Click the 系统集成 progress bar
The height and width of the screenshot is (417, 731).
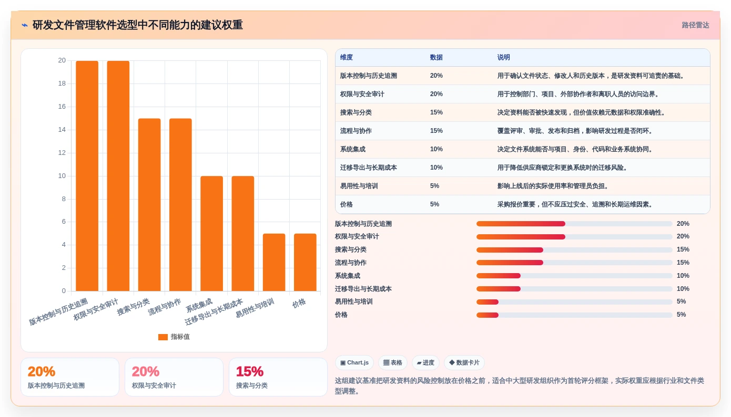coord(574,276)
